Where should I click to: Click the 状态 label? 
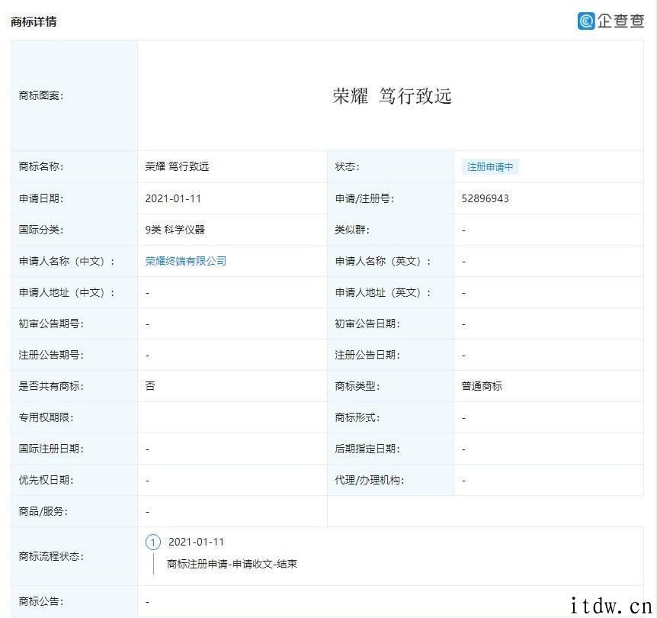[347, 166]
